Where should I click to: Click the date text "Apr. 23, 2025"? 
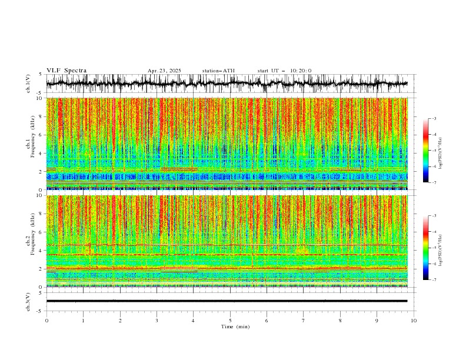[164, 71]
